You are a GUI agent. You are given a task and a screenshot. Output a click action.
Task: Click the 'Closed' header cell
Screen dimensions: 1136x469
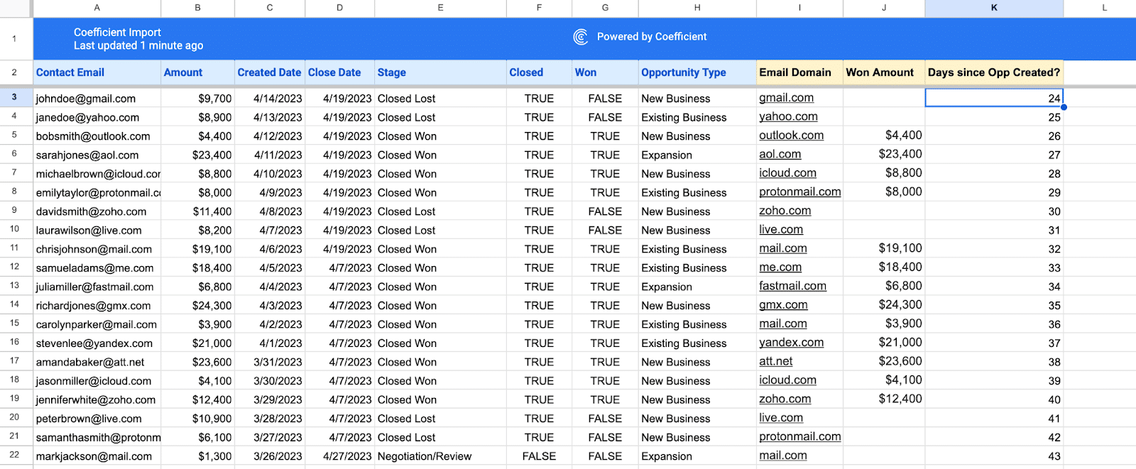click(539, 72)
